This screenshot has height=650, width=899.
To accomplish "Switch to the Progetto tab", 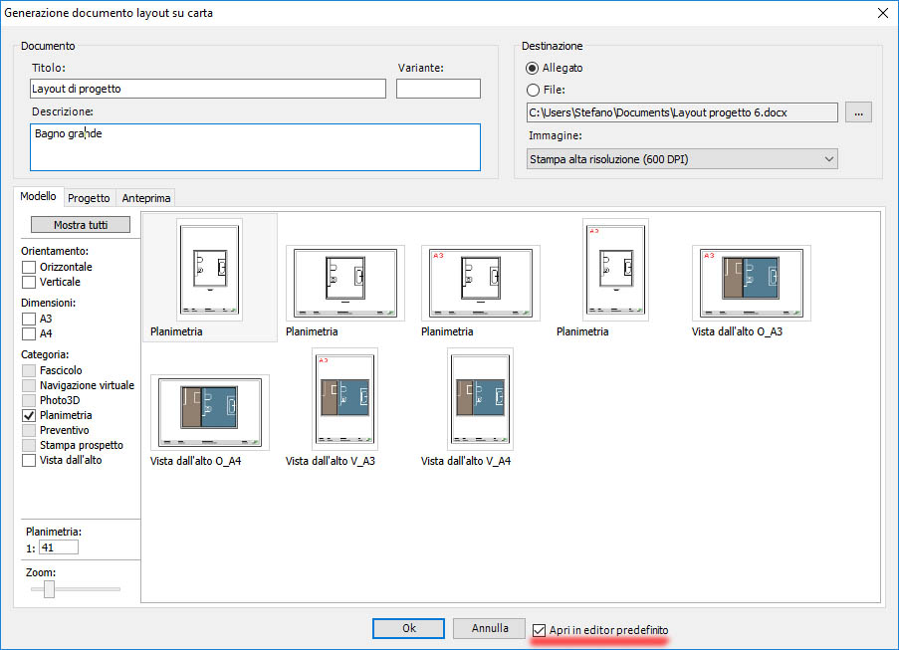I will pos(89,198).
